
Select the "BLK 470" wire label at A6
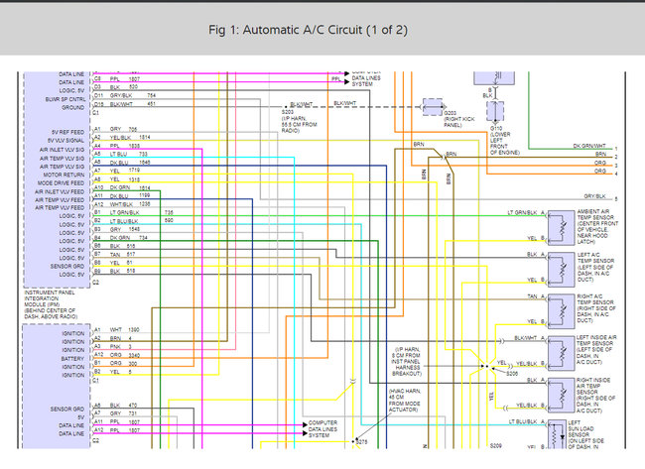123,406
